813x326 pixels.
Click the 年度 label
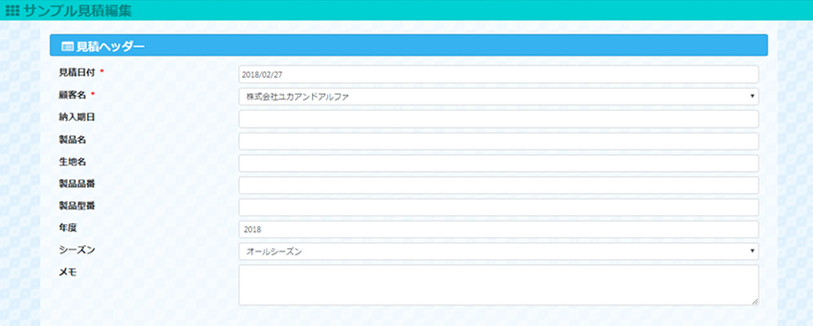pyautogui.click(x=68, y=227)
